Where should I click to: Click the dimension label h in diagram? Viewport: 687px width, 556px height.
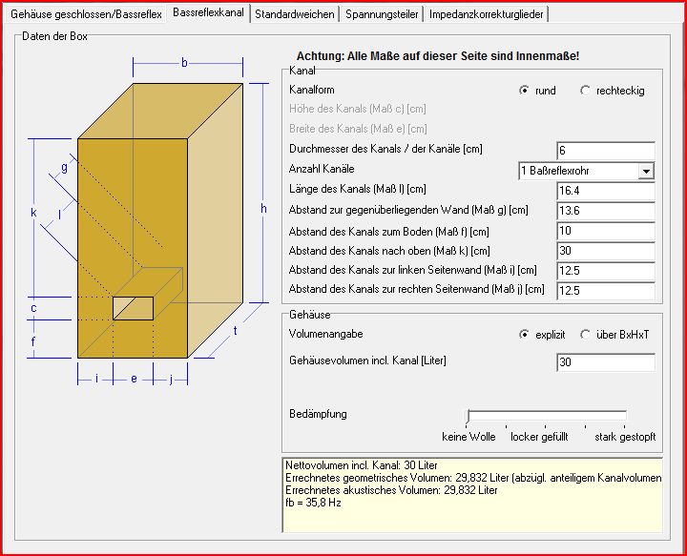263,209
